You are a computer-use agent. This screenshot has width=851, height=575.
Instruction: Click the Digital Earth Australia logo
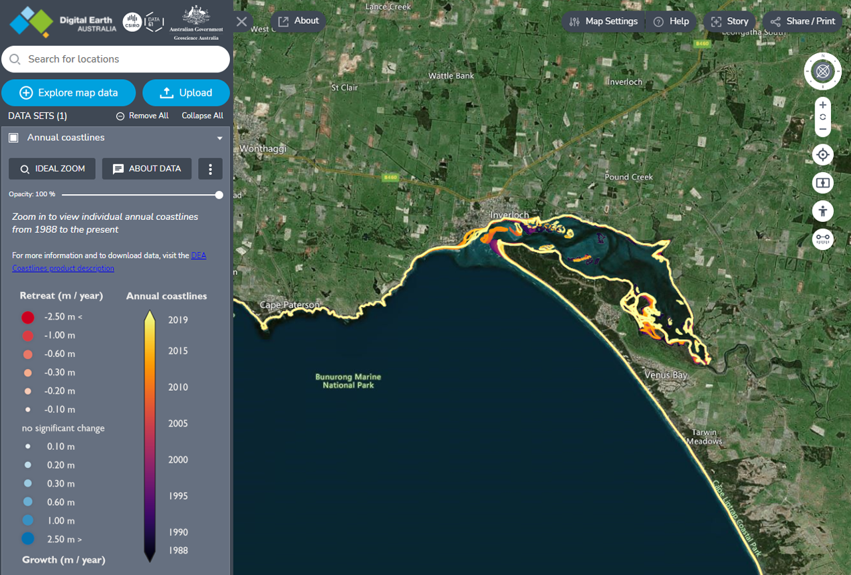pos(62,23)
